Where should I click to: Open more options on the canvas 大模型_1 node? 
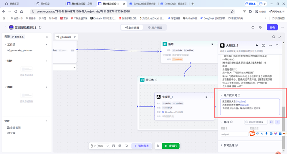point(211,97)
